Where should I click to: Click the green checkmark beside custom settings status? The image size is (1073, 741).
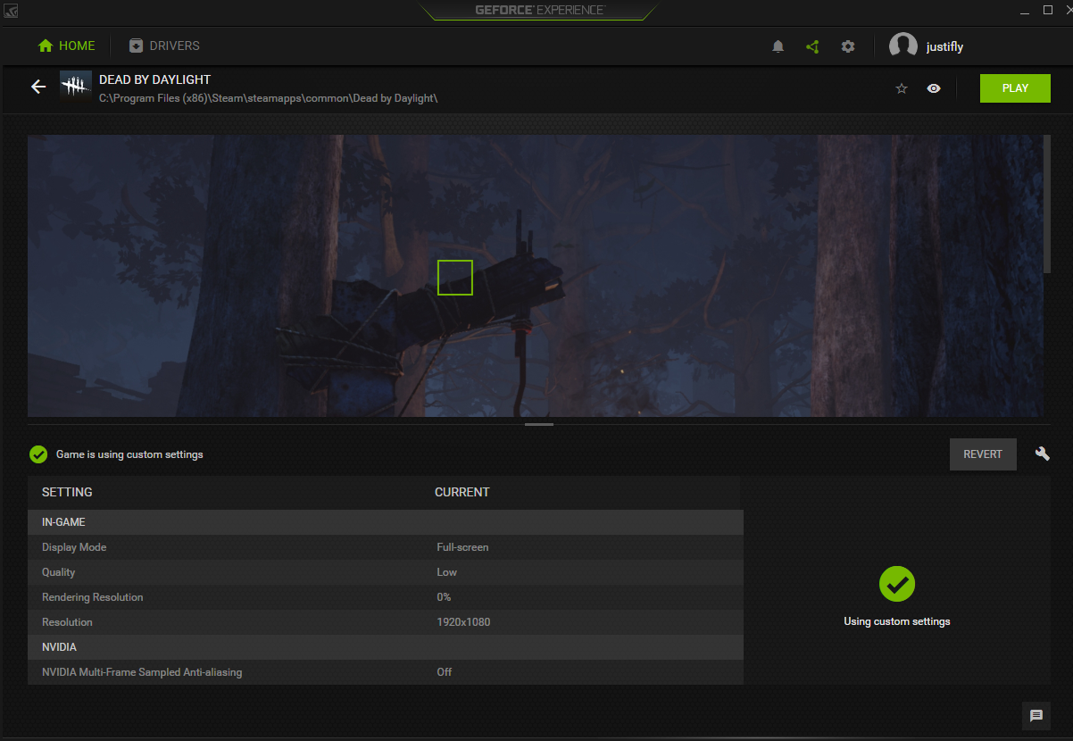pyautogui.click(x=38, y=454)
